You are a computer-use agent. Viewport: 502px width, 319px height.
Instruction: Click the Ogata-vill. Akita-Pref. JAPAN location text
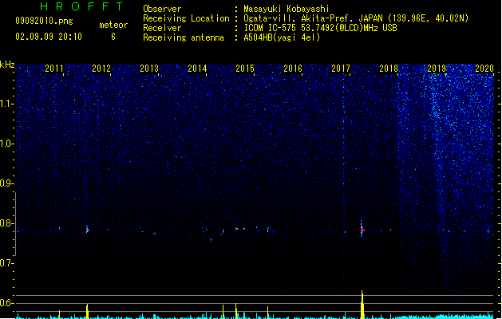[x=356, y=18]
